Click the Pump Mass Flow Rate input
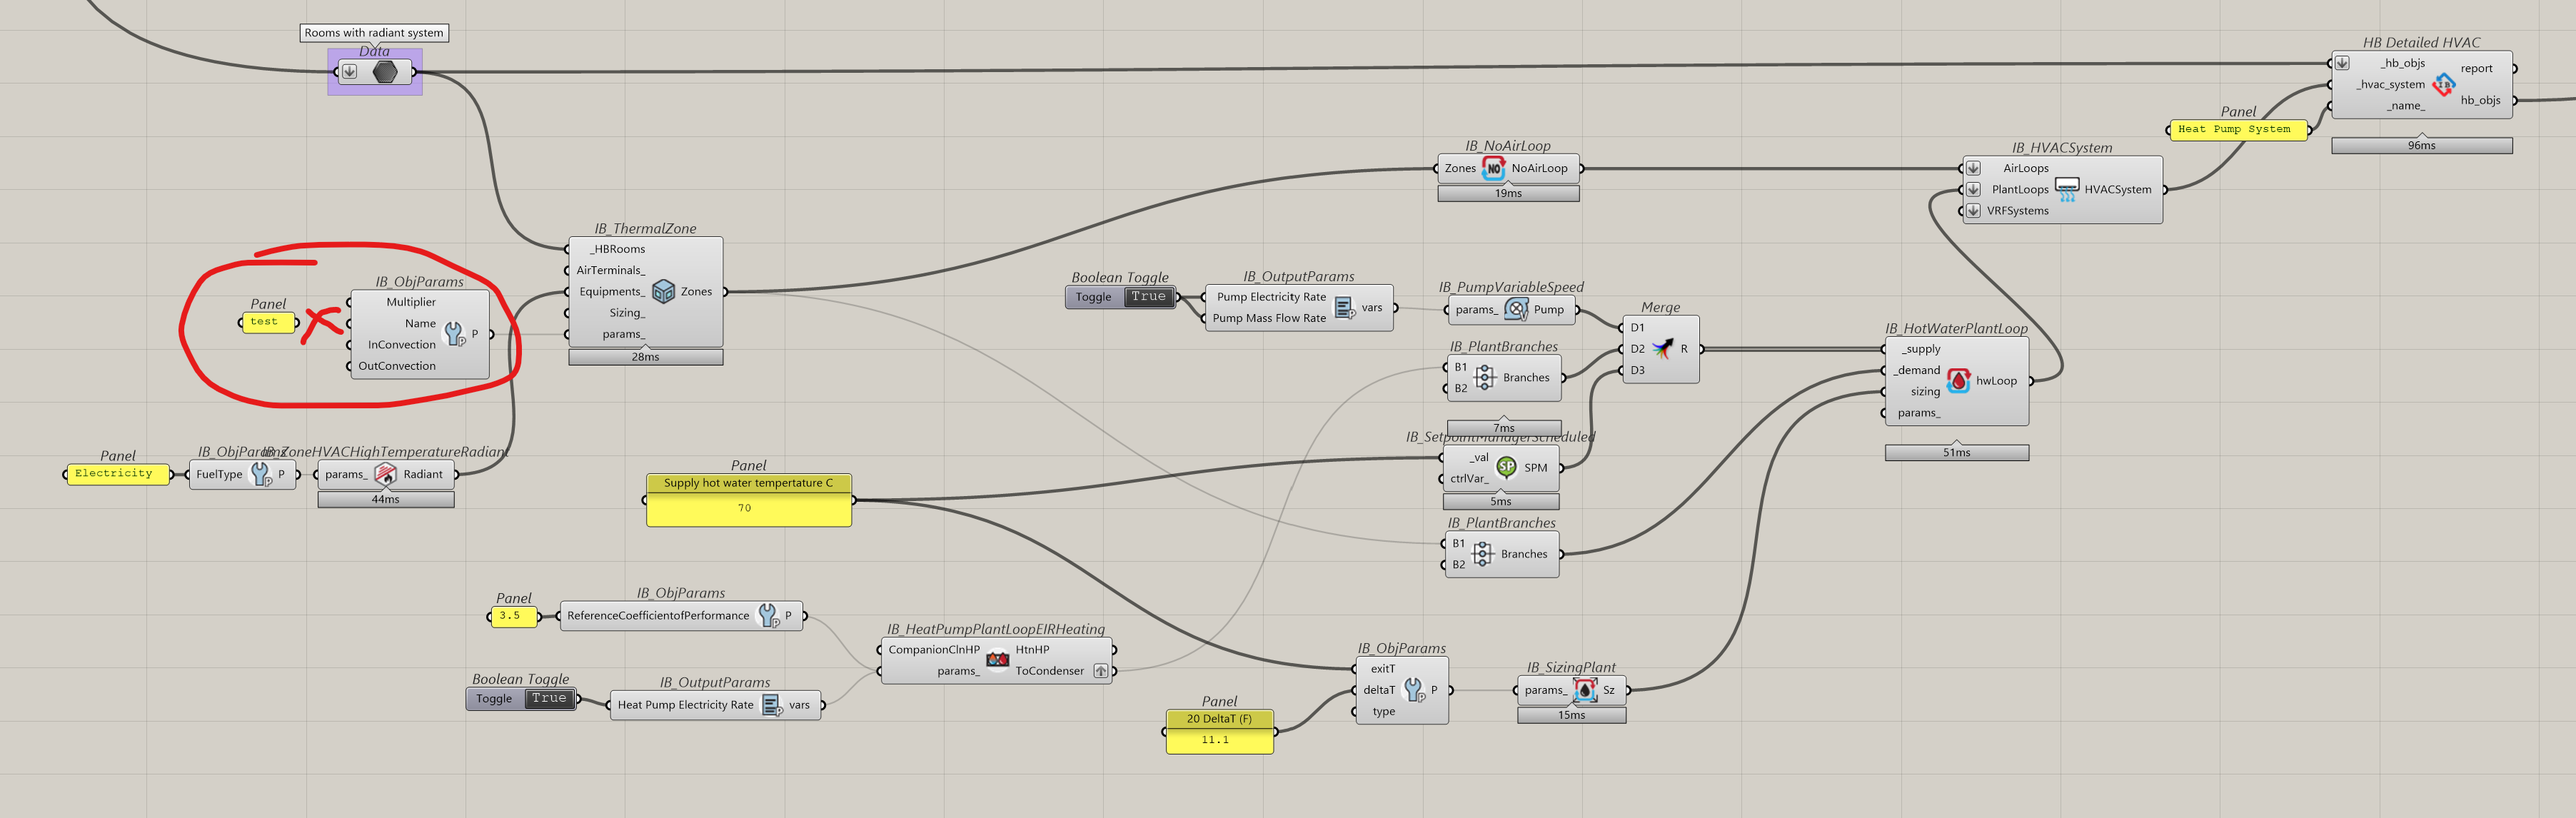The width and height of the screenshot is (2576, 818). (x=1269, y=318)
